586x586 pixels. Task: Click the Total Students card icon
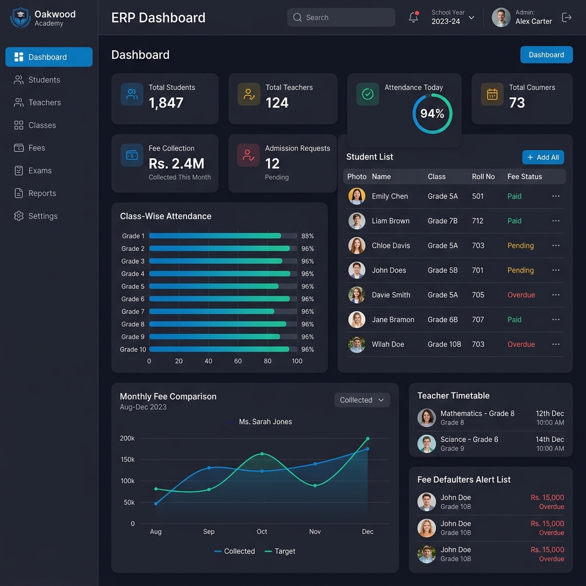tap(132, 94)
